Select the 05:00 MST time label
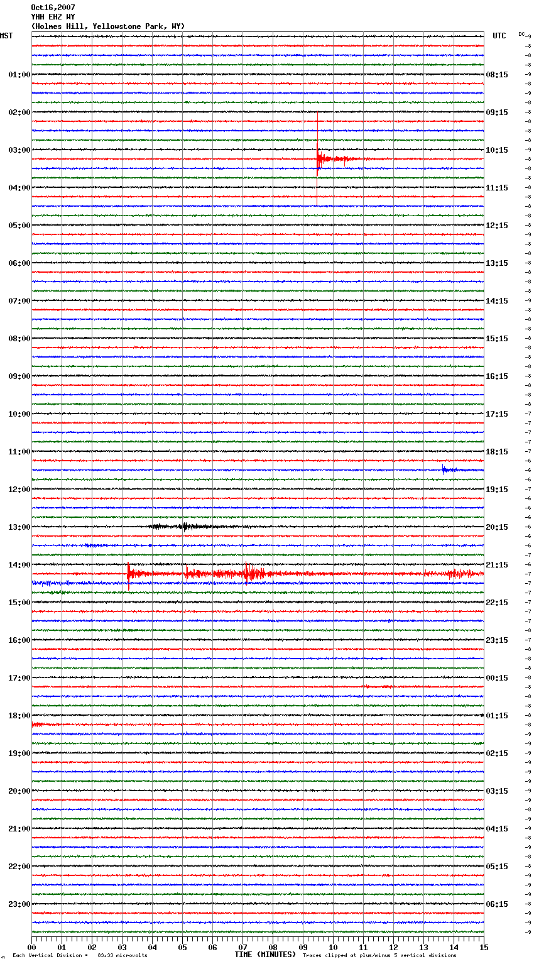This screenshot has height=964, width=534. coord(19,226)
